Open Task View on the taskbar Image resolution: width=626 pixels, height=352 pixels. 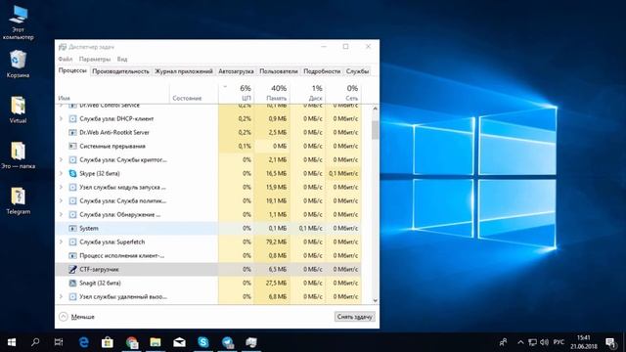[x=59, y=342]
